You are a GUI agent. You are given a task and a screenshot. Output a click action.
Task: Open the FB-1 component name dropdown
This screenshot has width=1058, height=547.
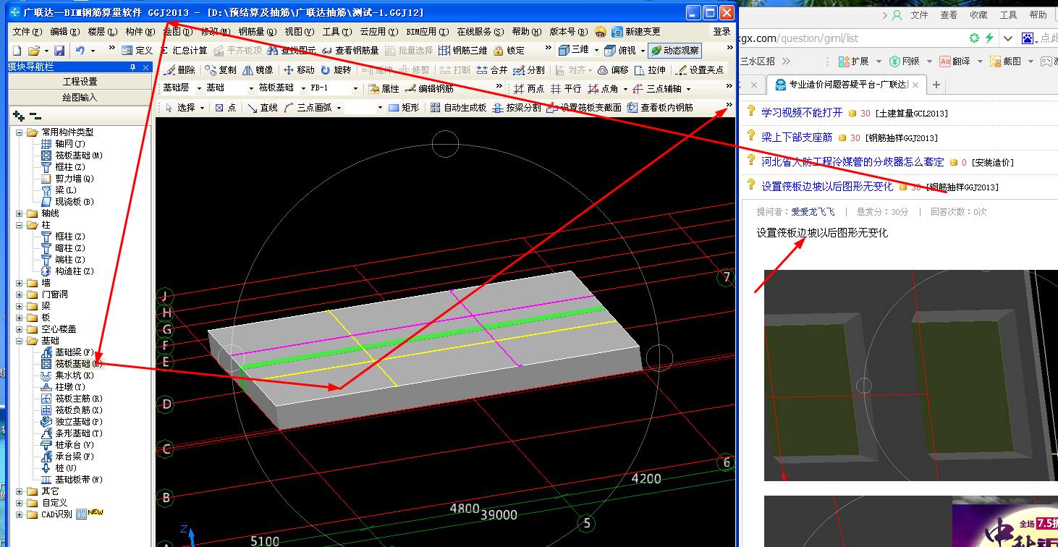click(355, 88)
